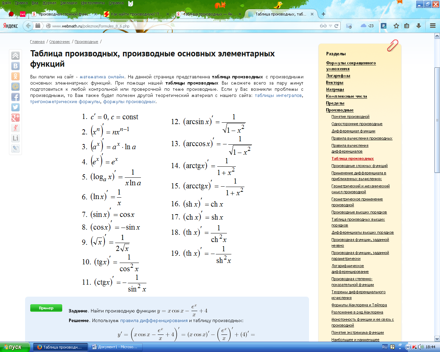Image resolution: width=440 pixels, height=352 pixels.
Task: Open the mail icon in toolbar
Action: point(349,26)
